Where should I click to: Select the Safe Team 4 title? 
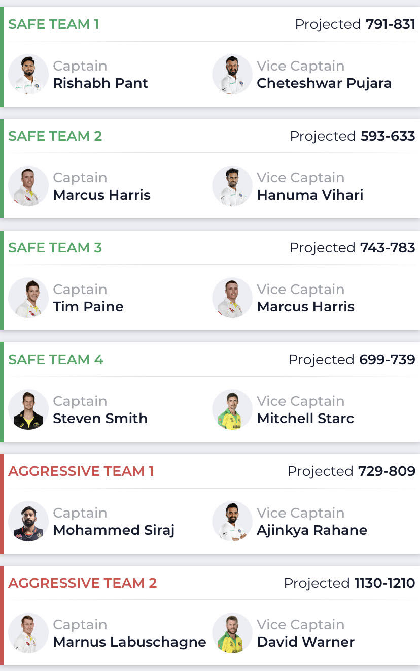point(56,360)
